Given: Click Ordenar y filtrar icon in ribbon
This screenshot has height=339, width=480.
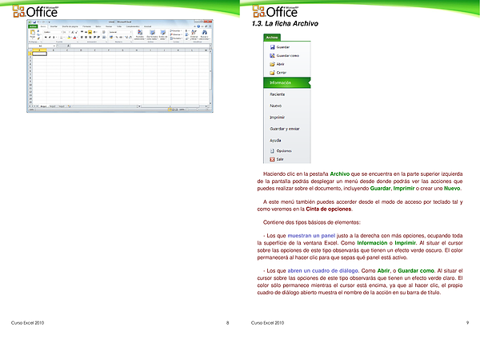Looking at the screenshot, I should coord(194,34).
